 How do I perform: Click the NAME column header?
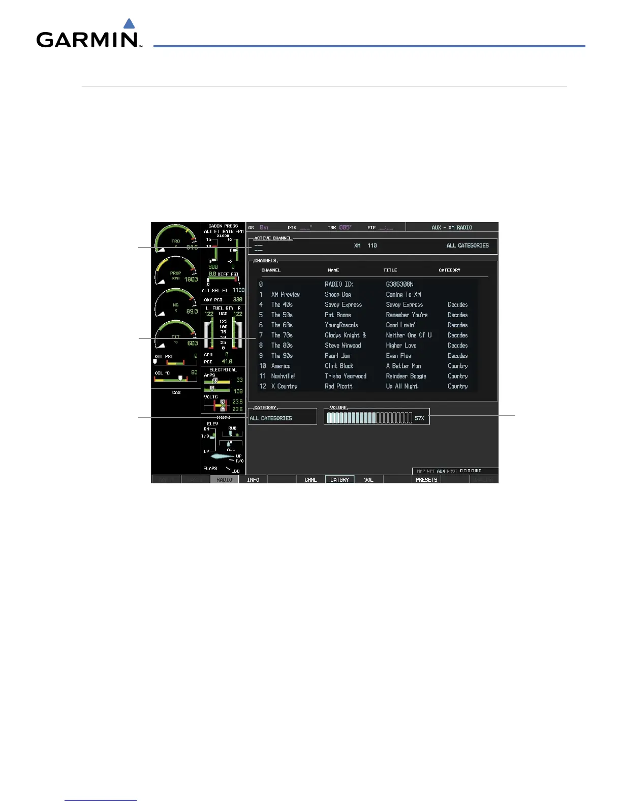pyautogui.click(x=333, y=270)
